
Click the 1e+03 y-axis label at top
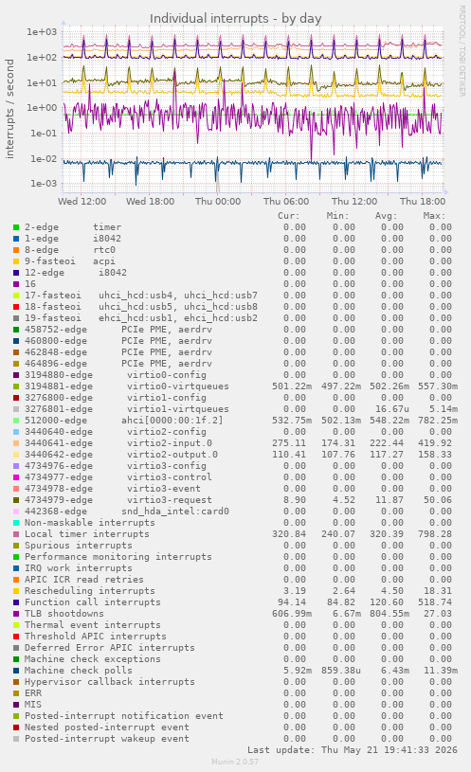(x=42, y=32)
